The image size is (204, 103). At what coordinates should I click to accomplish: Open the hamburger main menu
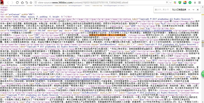click(x=200, y=3)
